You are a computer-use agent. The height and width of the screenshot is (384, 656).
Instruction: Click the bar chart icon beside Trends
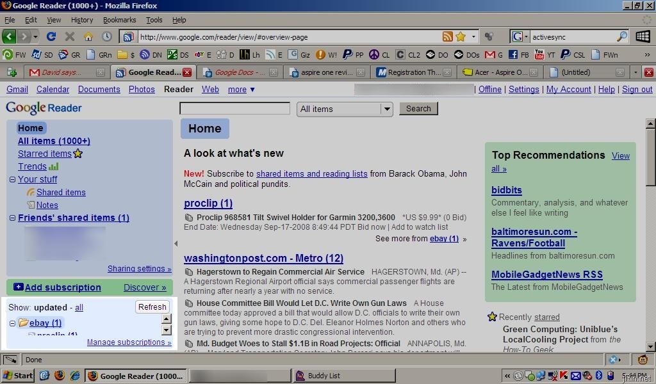tap(54, 166)
